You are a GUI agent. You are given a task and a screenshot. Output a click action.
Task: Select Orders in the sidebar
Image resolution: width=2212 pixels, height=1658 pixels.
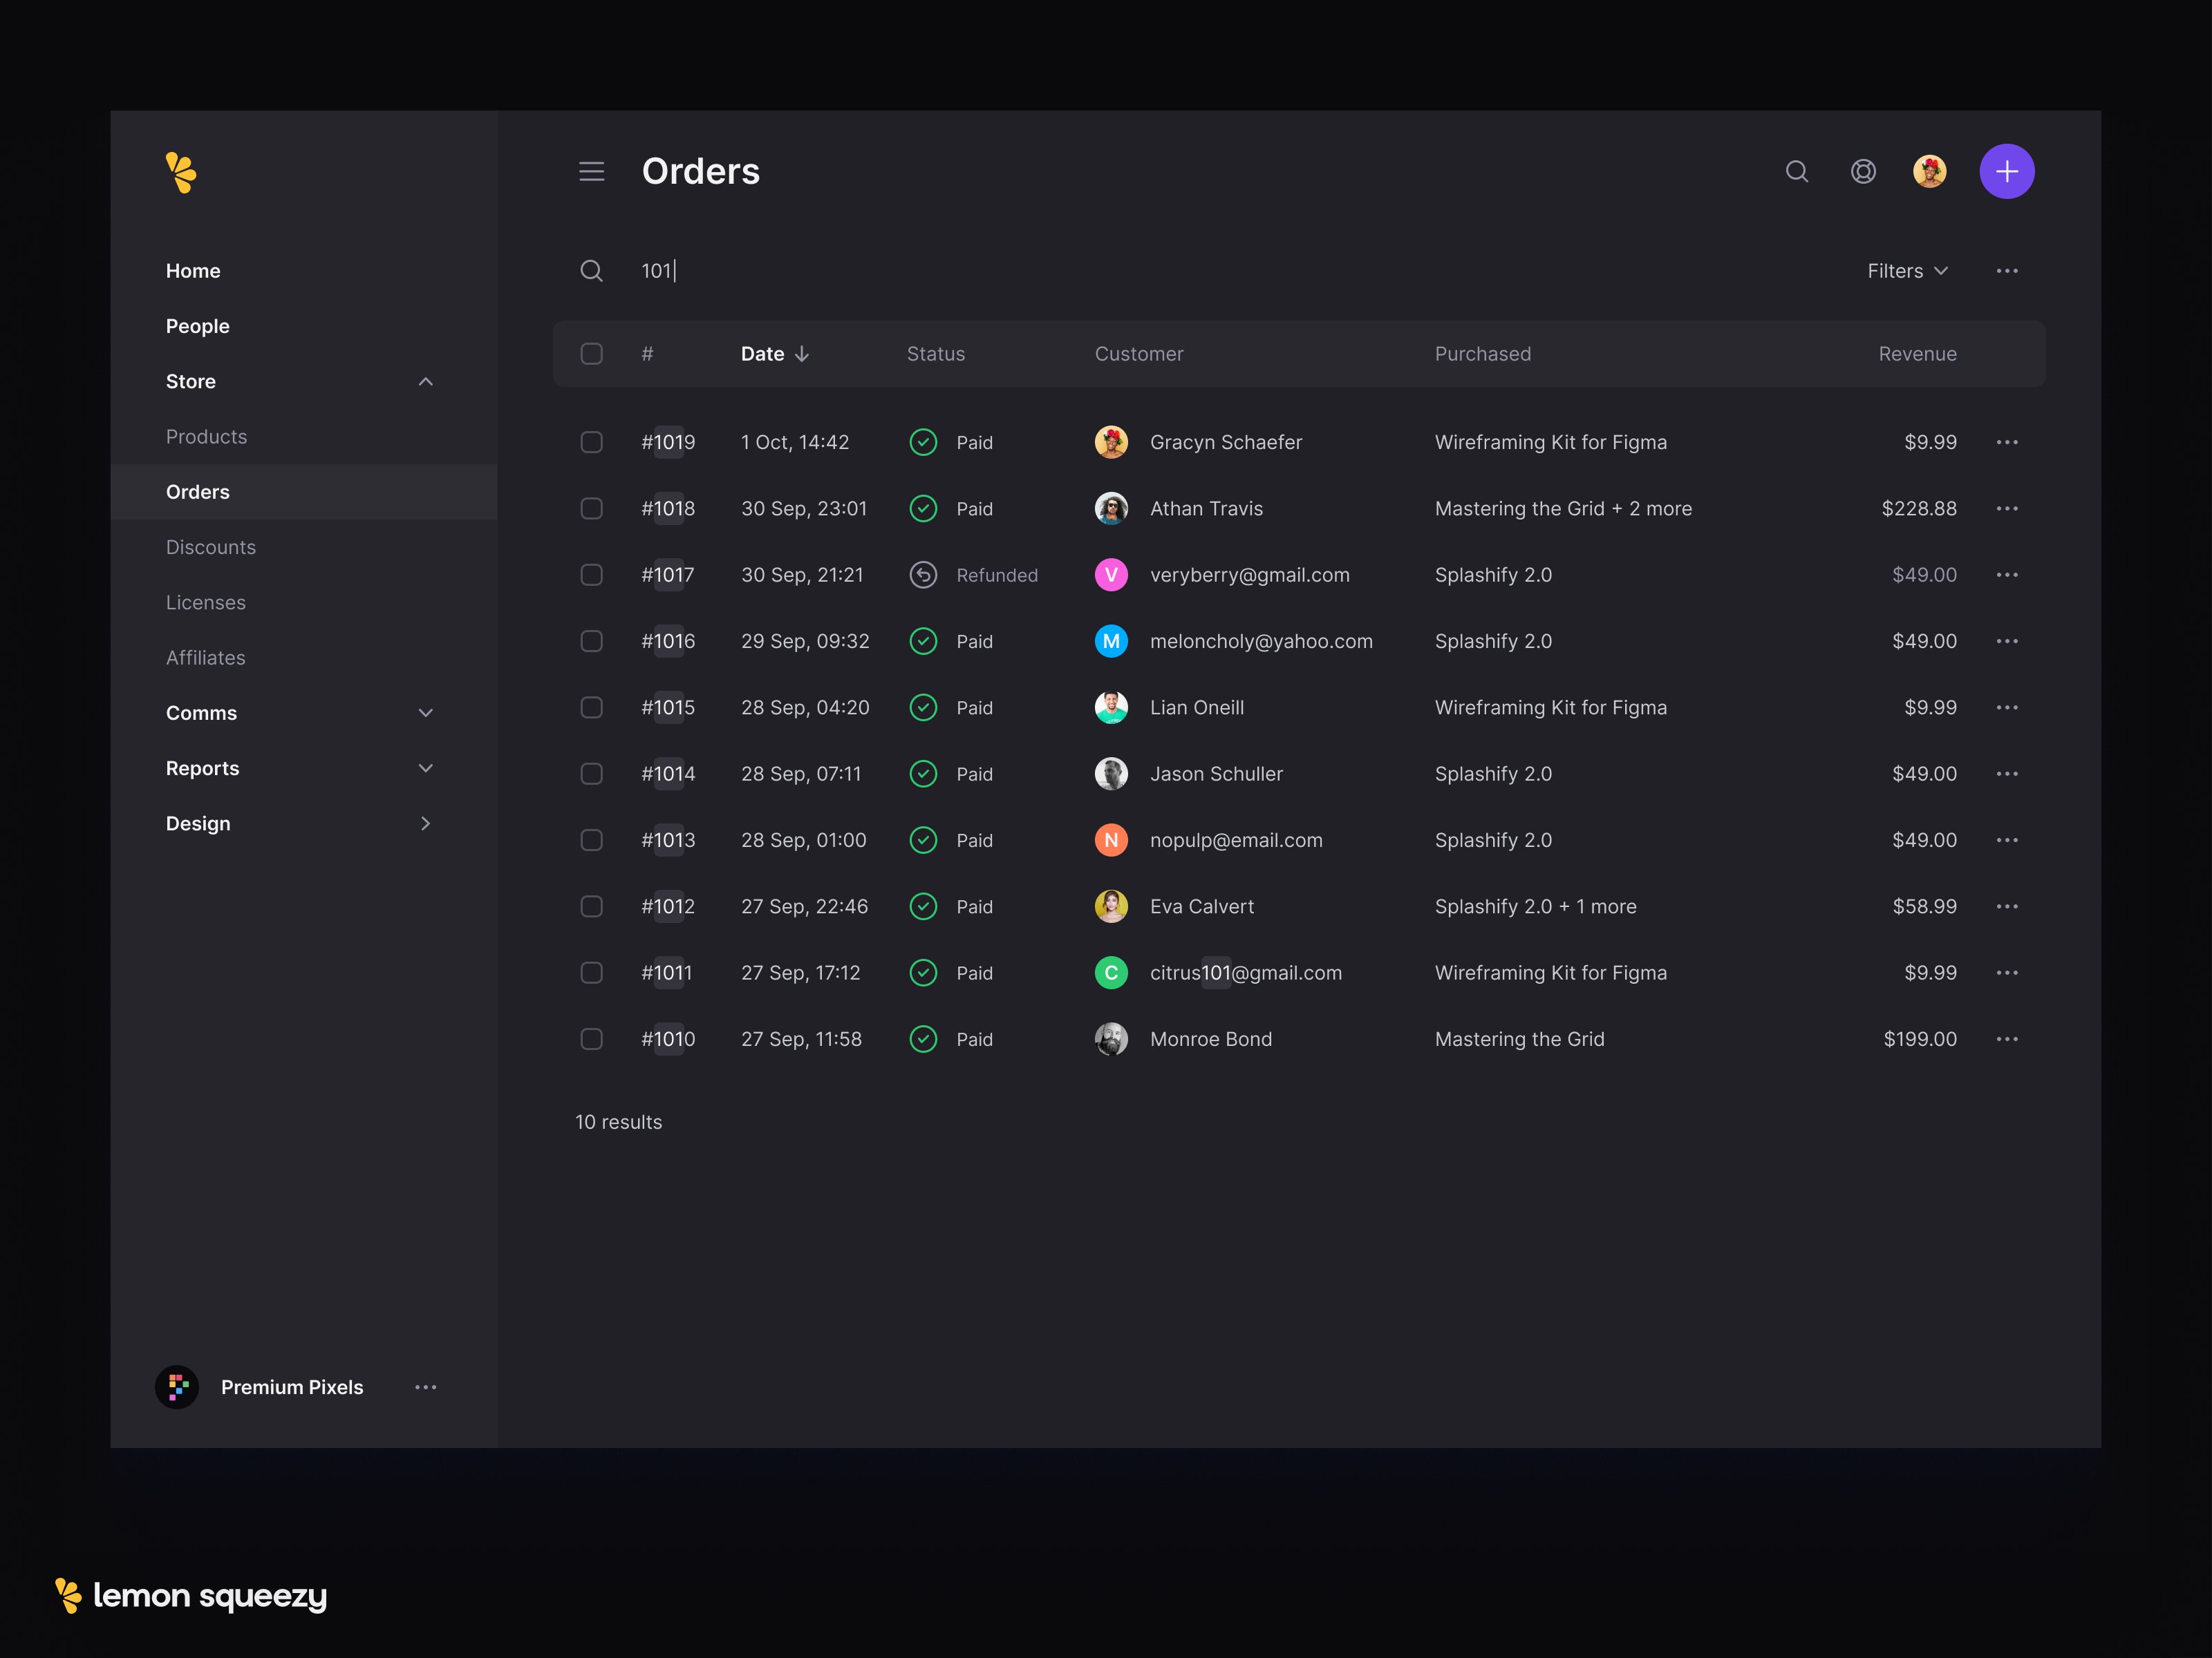coord(304,492)
